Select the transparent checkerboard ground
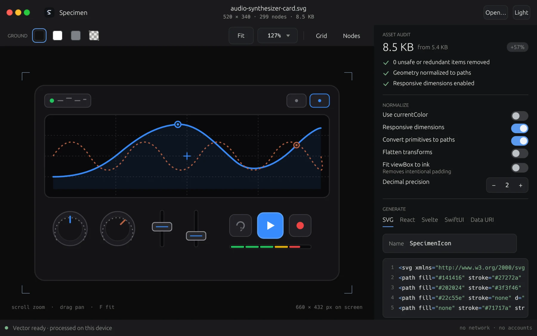537x336 pixels. tap(94, 36)
